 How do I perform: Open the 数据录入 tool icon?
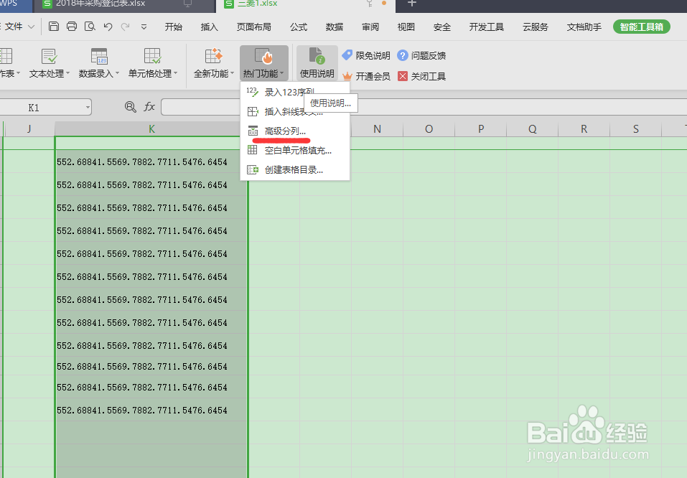coord(99,57)
